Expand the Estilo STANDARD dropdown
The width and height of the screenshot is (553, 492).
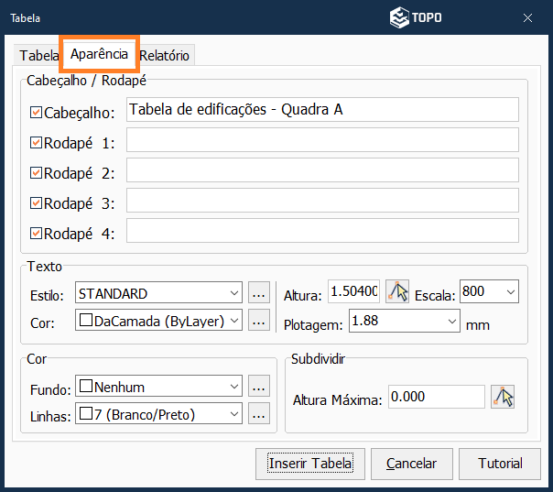(234, 294)
